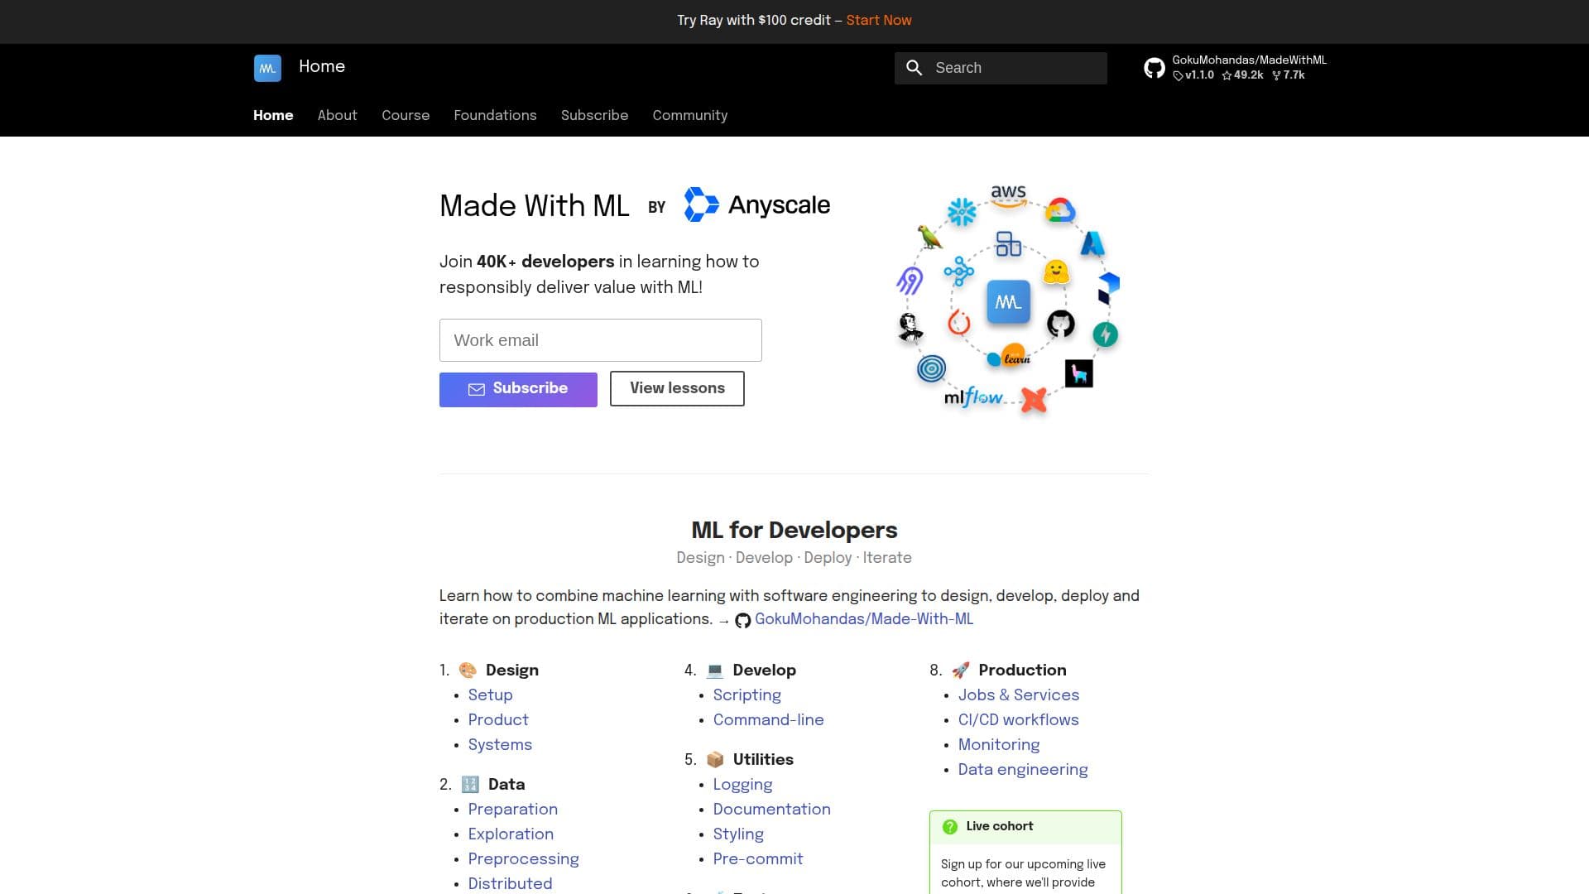Open the CI/CD workflows lesson link
The width and height of the screenshot is (1589, 894).
click(1019, 719)
